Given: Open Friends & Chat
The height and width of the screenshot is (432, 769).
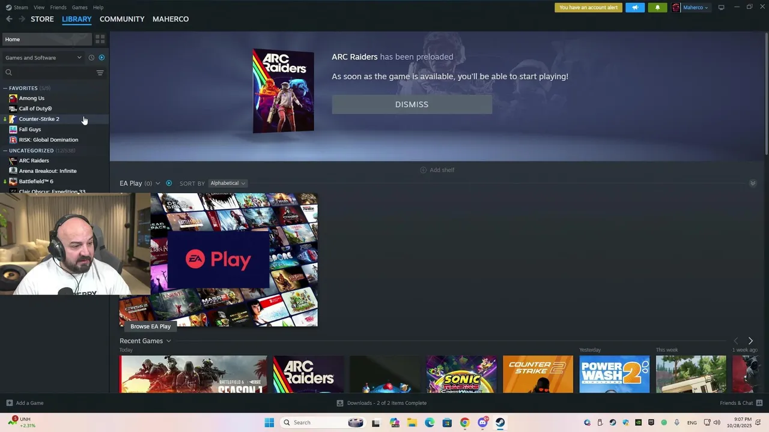Looking at the screenshot, I should point(741,403).
